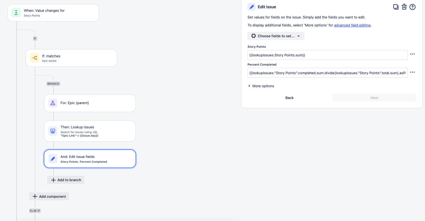Image resolution: width=425 pixels, height=221 pixels.
Task: Click the duplicate component icon
Action: click(x=396, y=7)
